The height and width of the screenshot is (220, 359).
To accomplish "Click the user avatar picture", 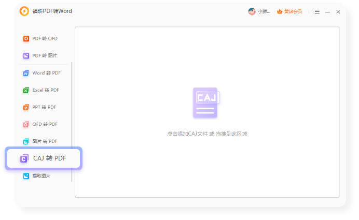I will (x=252, y=11).
